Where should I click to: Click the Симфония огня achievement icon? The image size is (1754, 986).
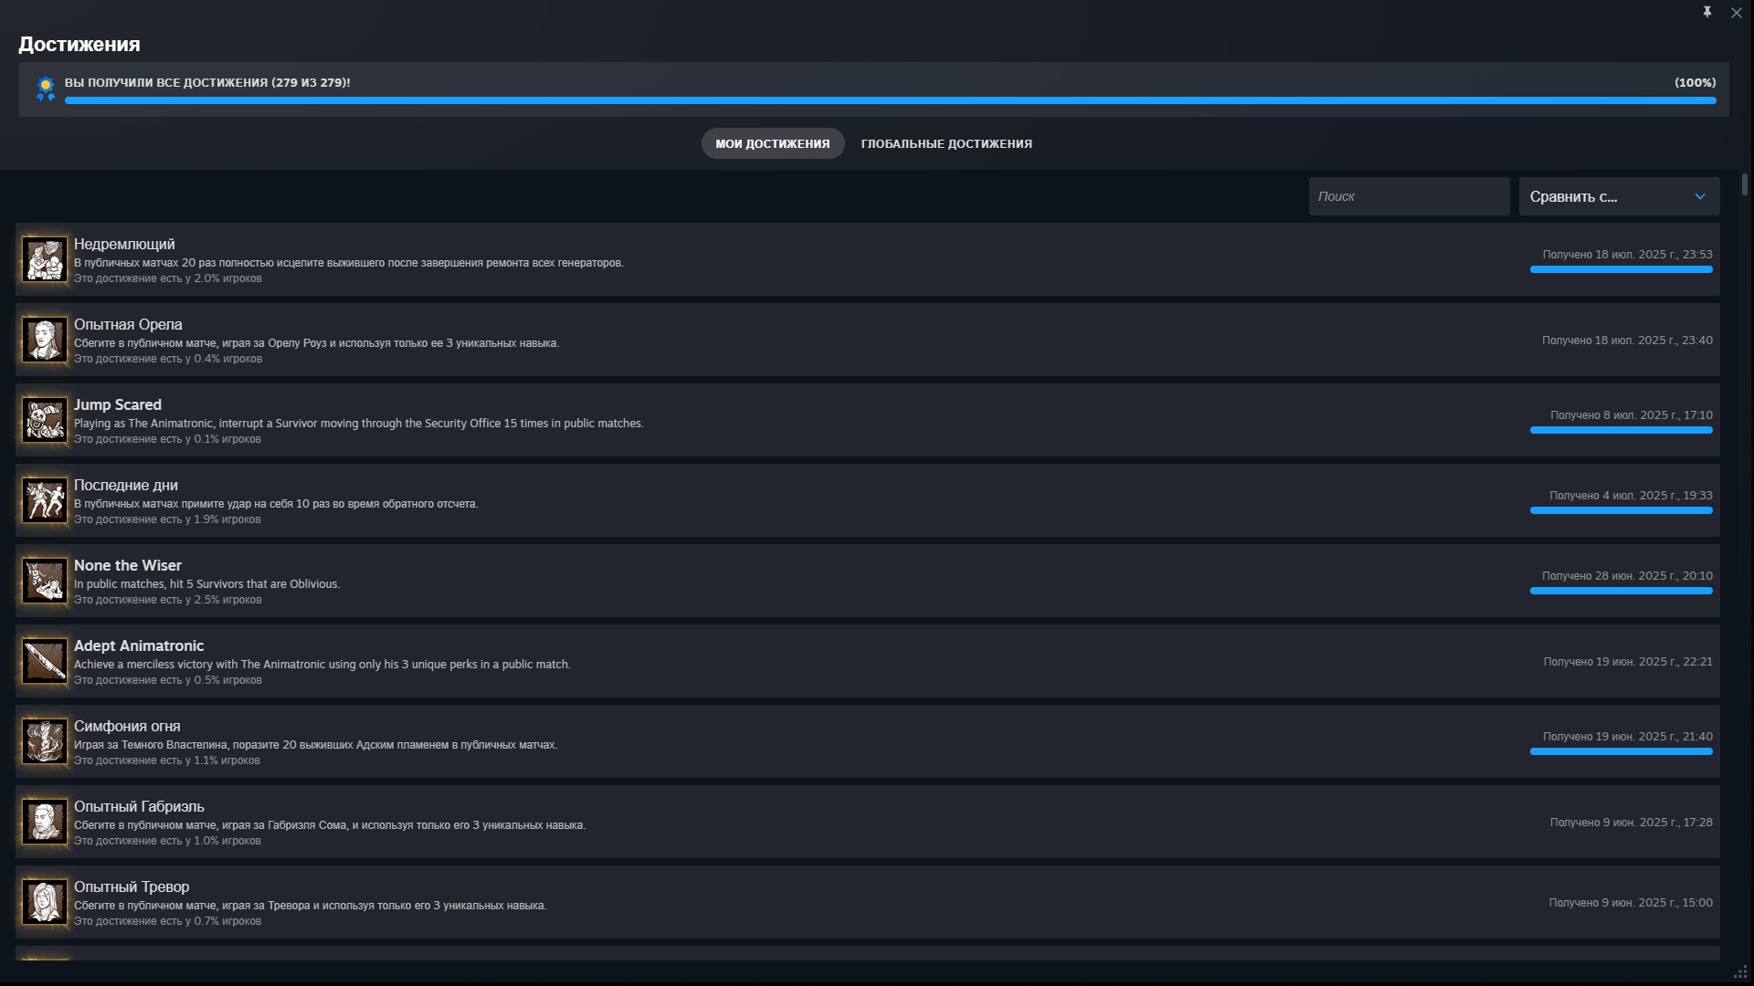pyautogui.click(x=45, y=741)
